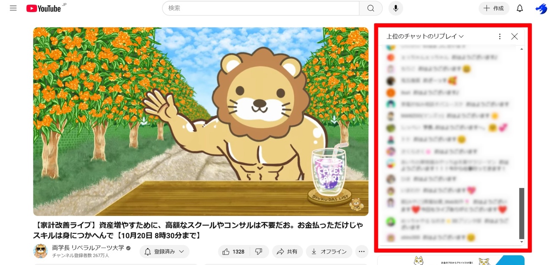
Task: Dislike the video
Action: (x=259, y=251)
